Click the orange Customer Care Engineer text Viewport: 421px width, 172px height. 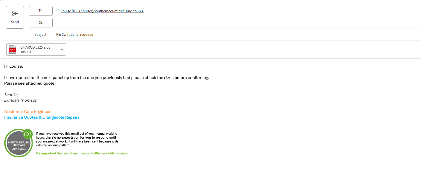tap(28, 111)
